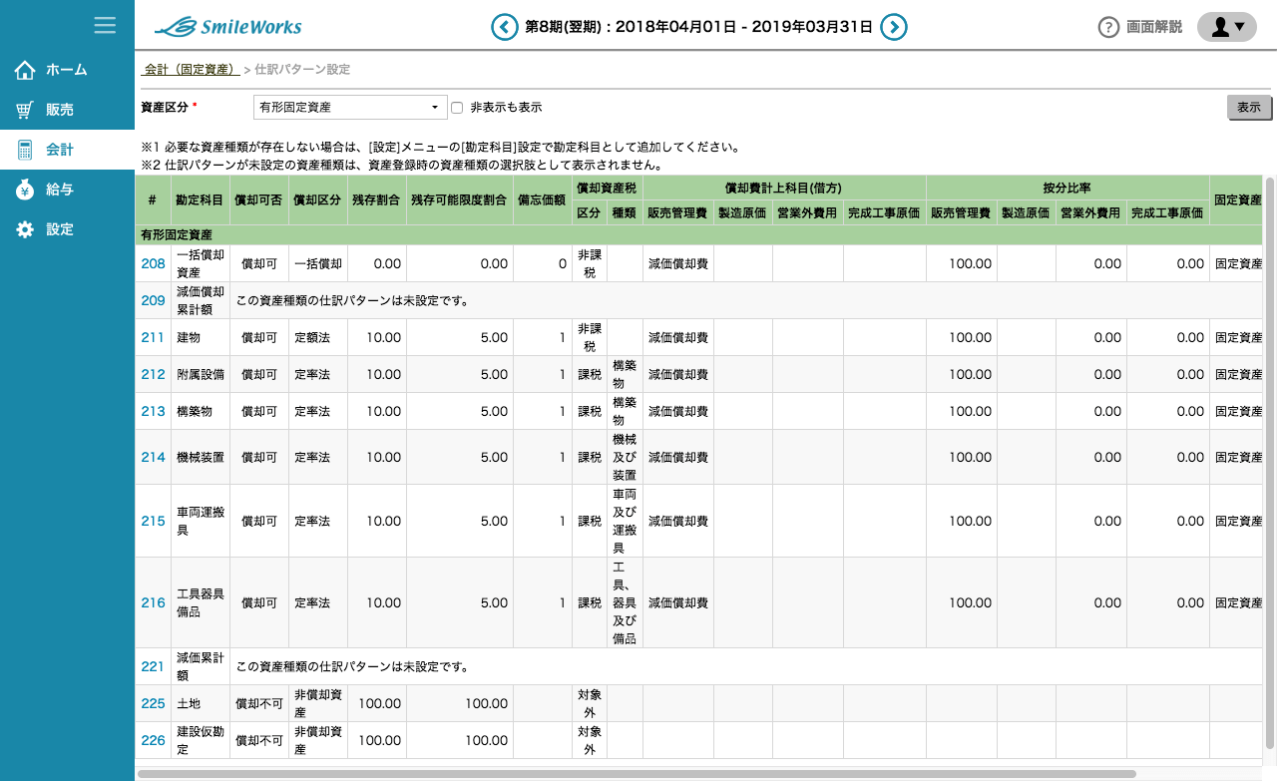
Task: Click 減価償却費 cell in row 211
Action: pos(678,337)
